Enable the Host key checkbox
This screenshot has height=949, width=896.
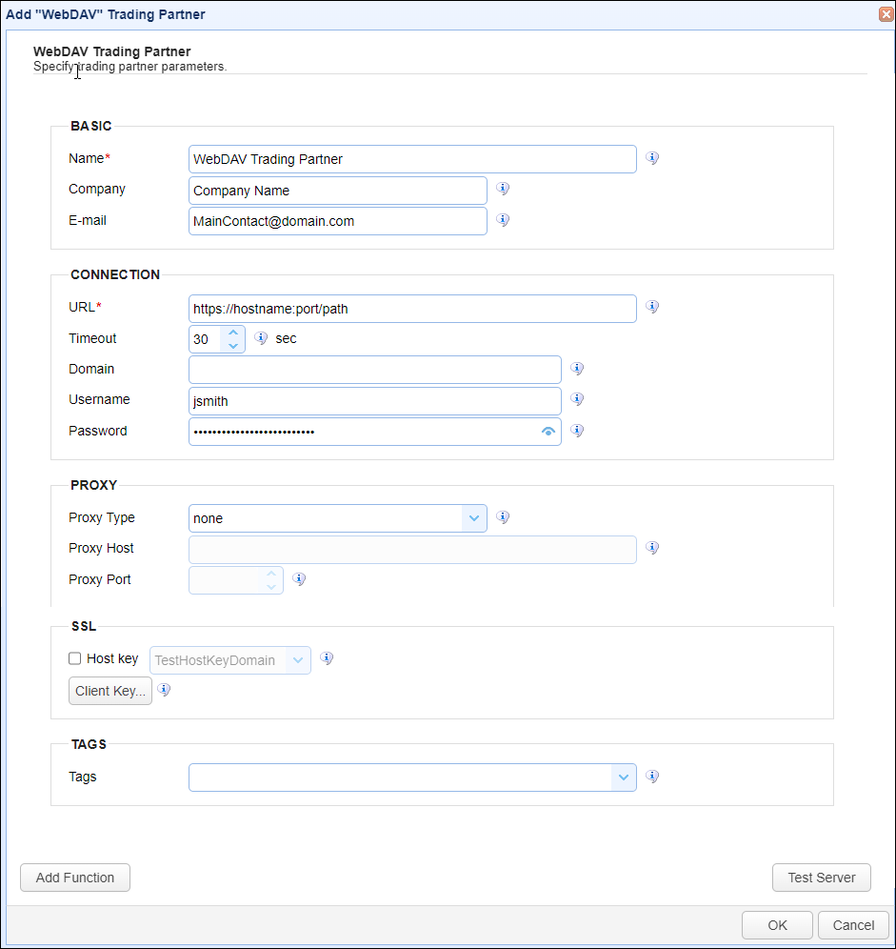[75, 658]
